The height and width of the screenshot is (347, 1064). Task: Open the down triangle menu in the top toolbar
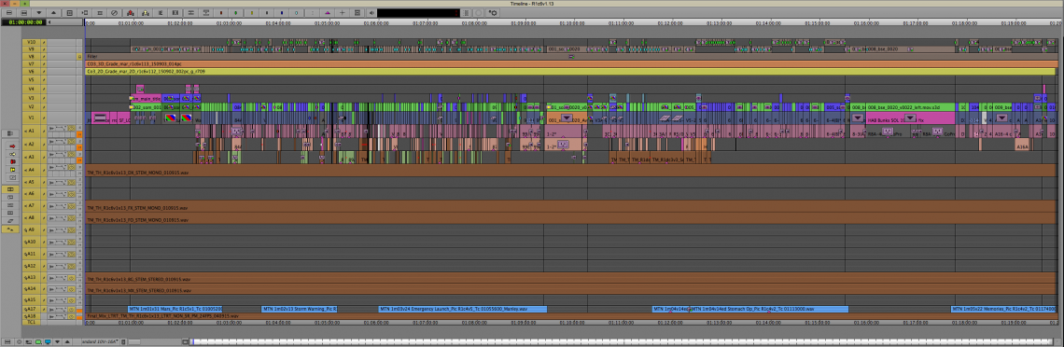pyautogui.click(x=38, y=13)
